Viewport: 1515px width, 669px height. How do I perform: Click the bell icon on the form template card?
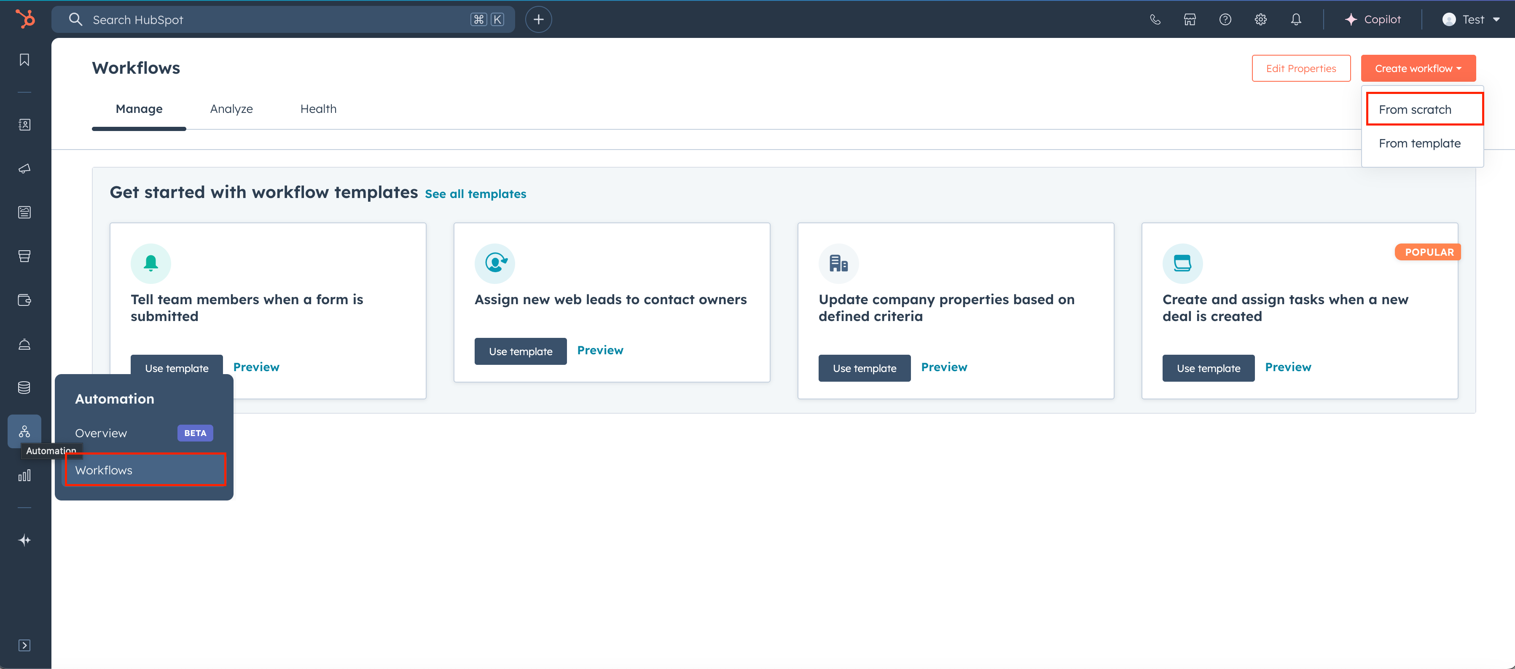coord(150,263)
